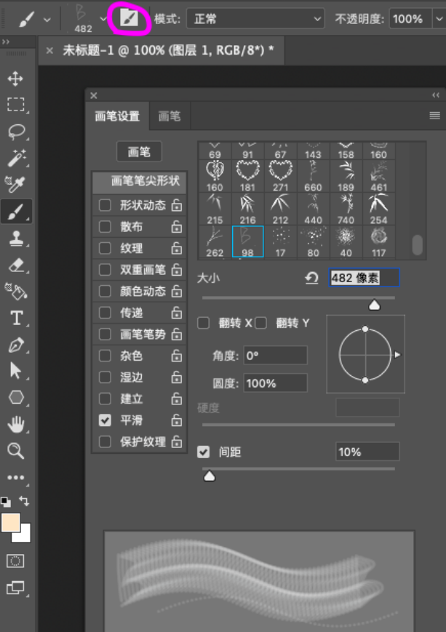446x632 pixels.
Task: Select the Rectangular Marquee tool
Action: tap(16, 105)
